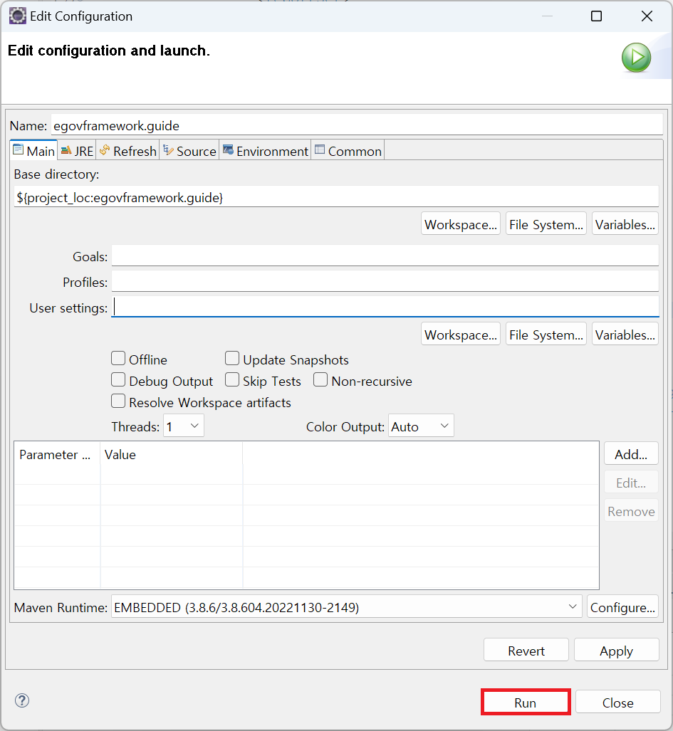Screen dimensions: 673x731
Task: Open the Threads dropdown
Action: point(184,426)
